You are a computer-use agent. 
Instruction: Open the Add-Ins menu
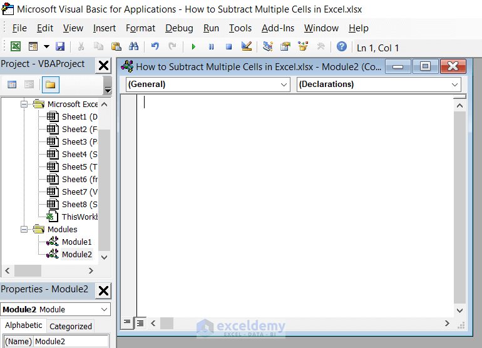click(278, 28)
